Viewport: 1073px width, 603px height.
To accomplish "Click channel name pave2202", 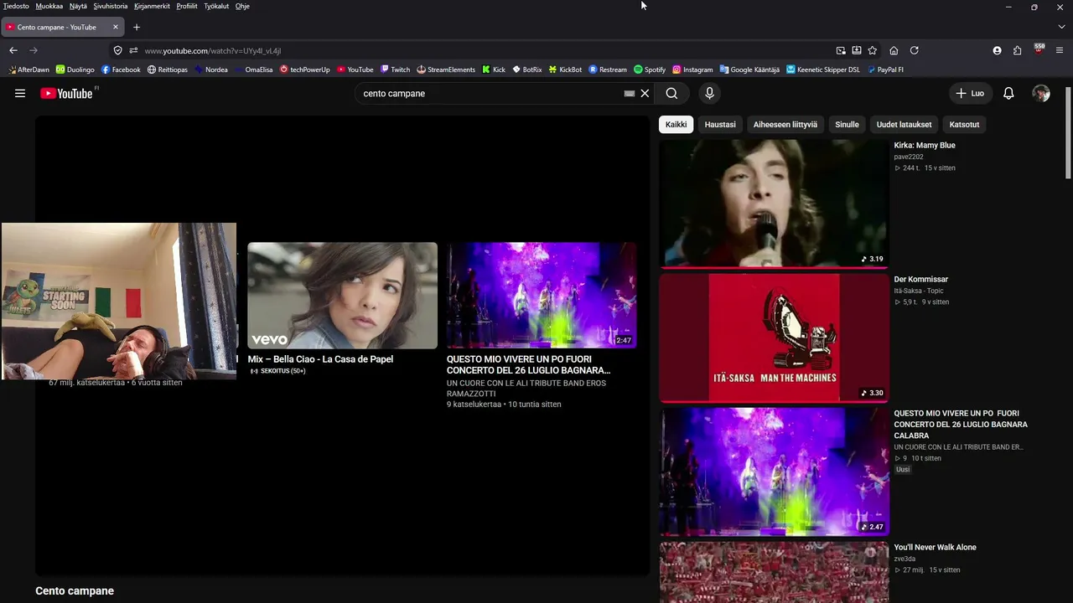I will click(x=909, y=157).
